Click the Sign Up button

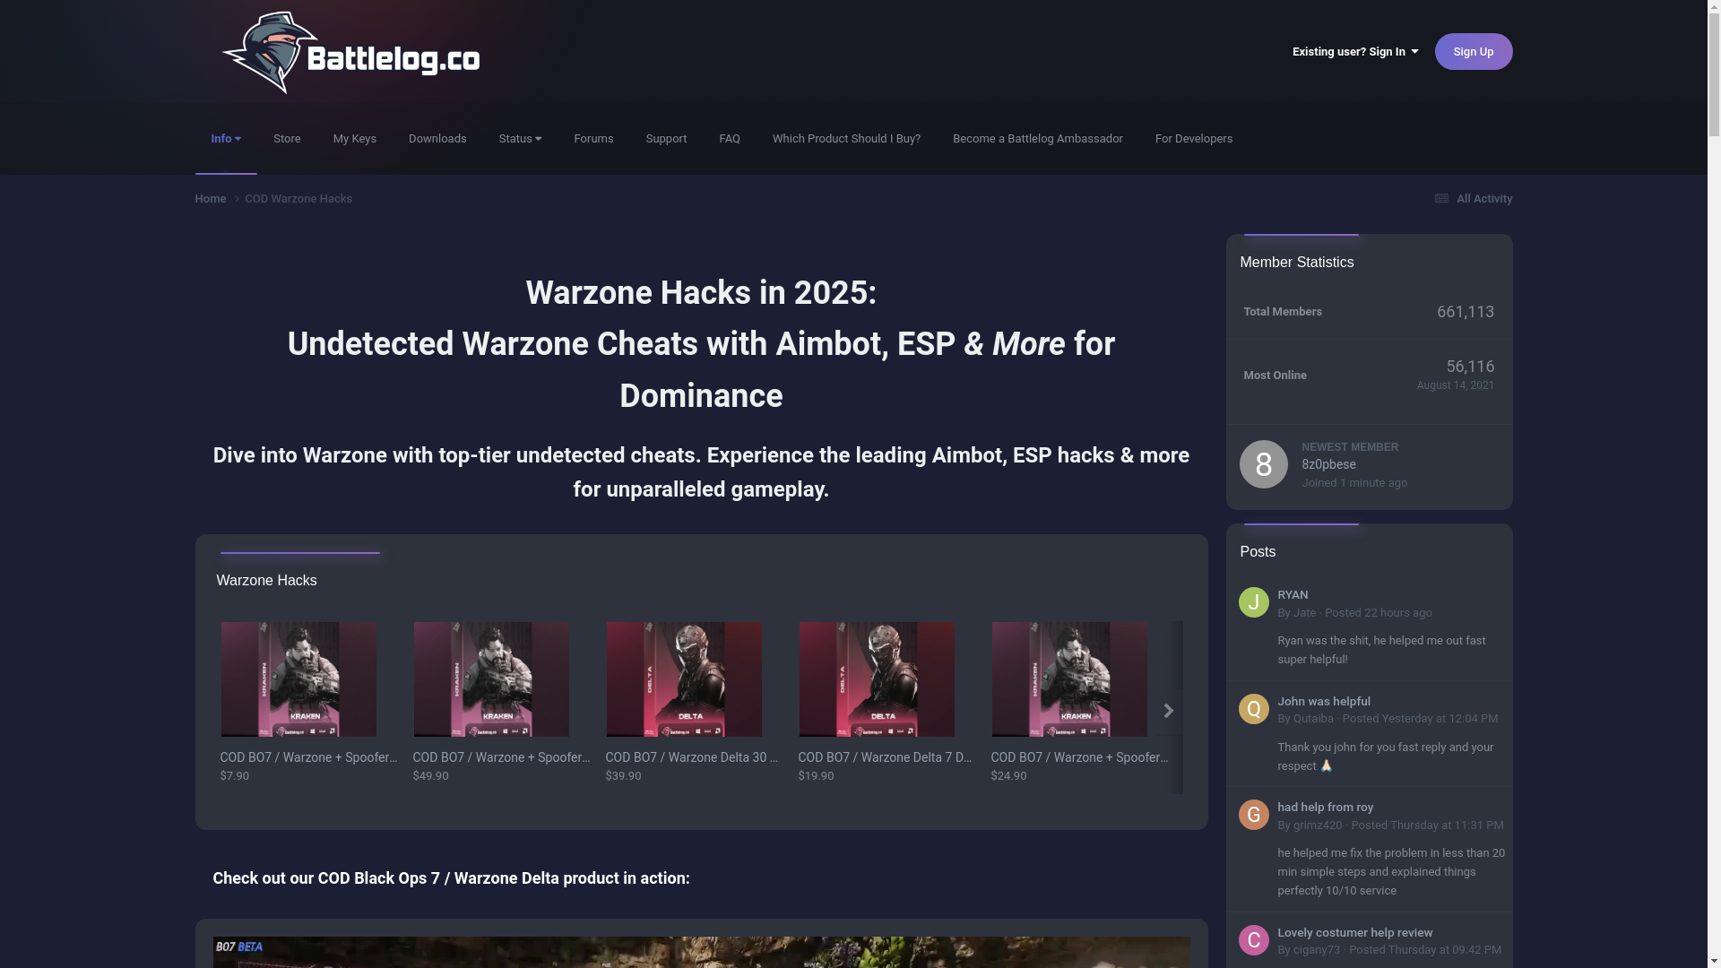coord(1473,52)
